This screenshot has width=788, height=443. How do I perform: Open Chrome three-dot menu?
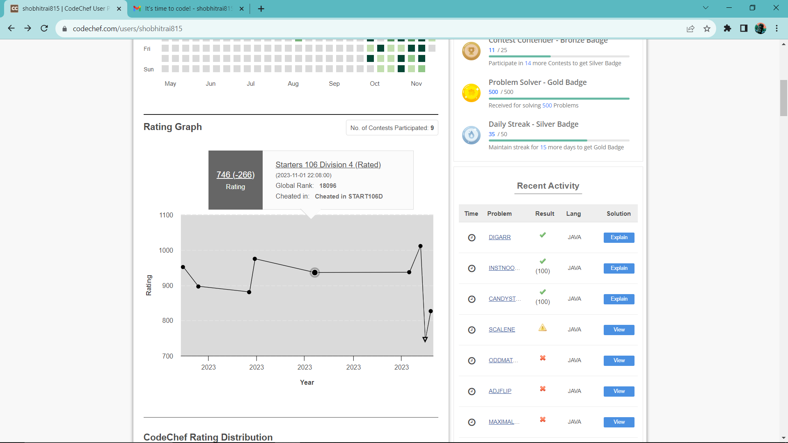(777, 28)
